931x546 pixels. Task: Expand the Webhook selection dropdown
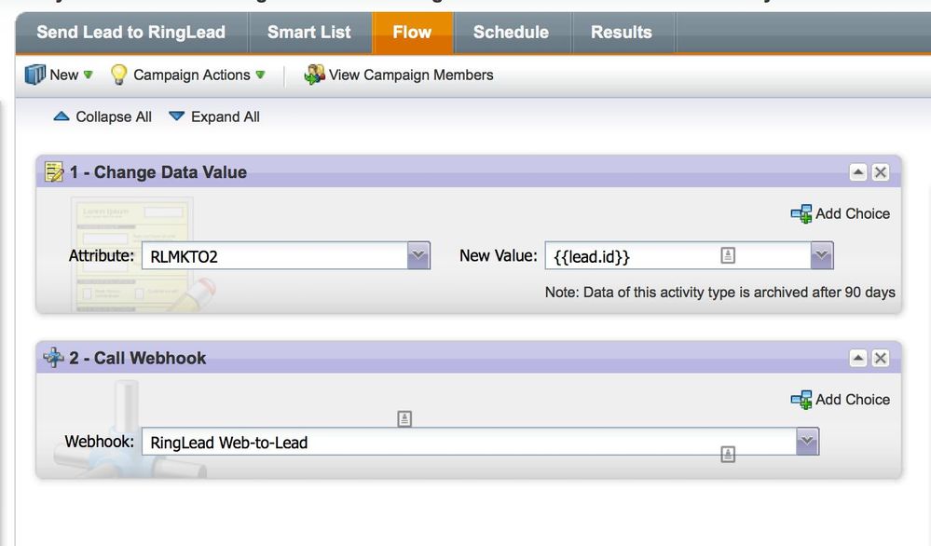[807, 442]
